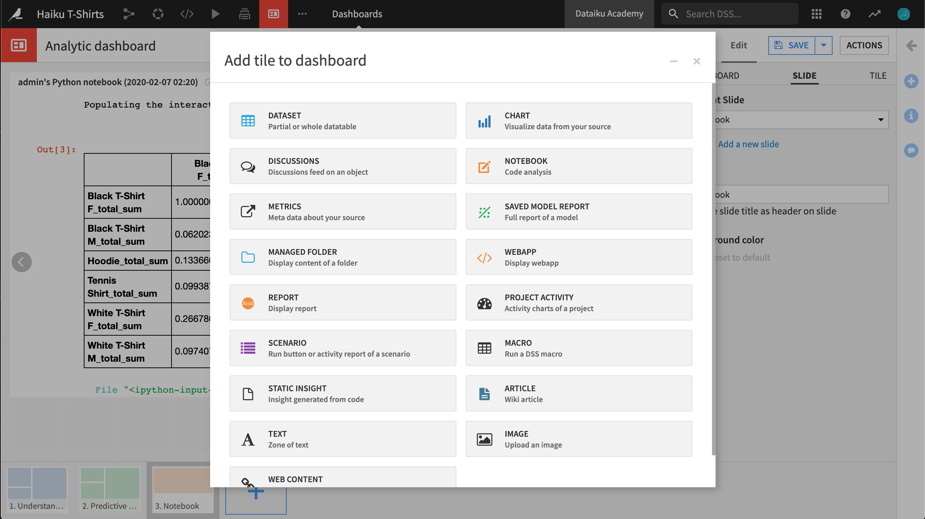925x519 pixels.
Task: Select the METRICS tile type
Action: (x=343, y=211)
